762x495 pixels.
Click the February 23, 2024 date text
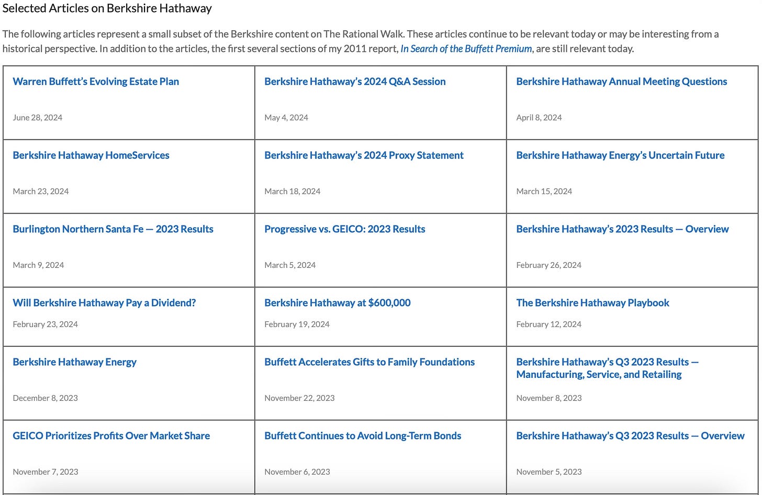pyautogui.click(x=45, y=324)
